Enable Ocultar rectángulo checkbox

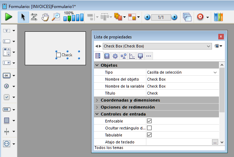[149, 128]
